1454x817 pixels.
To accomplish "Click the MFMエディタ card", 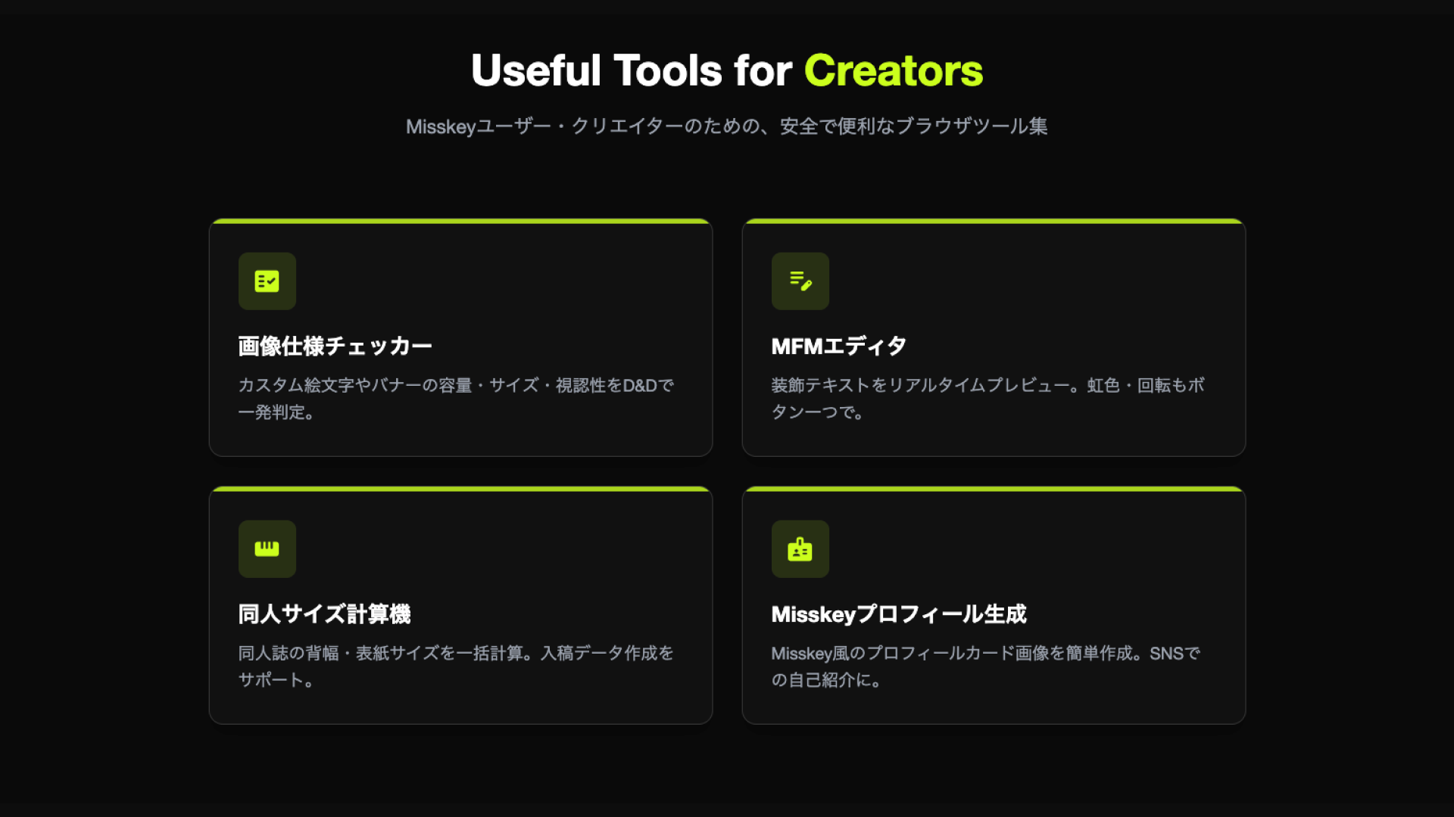I will pos(994,337).
